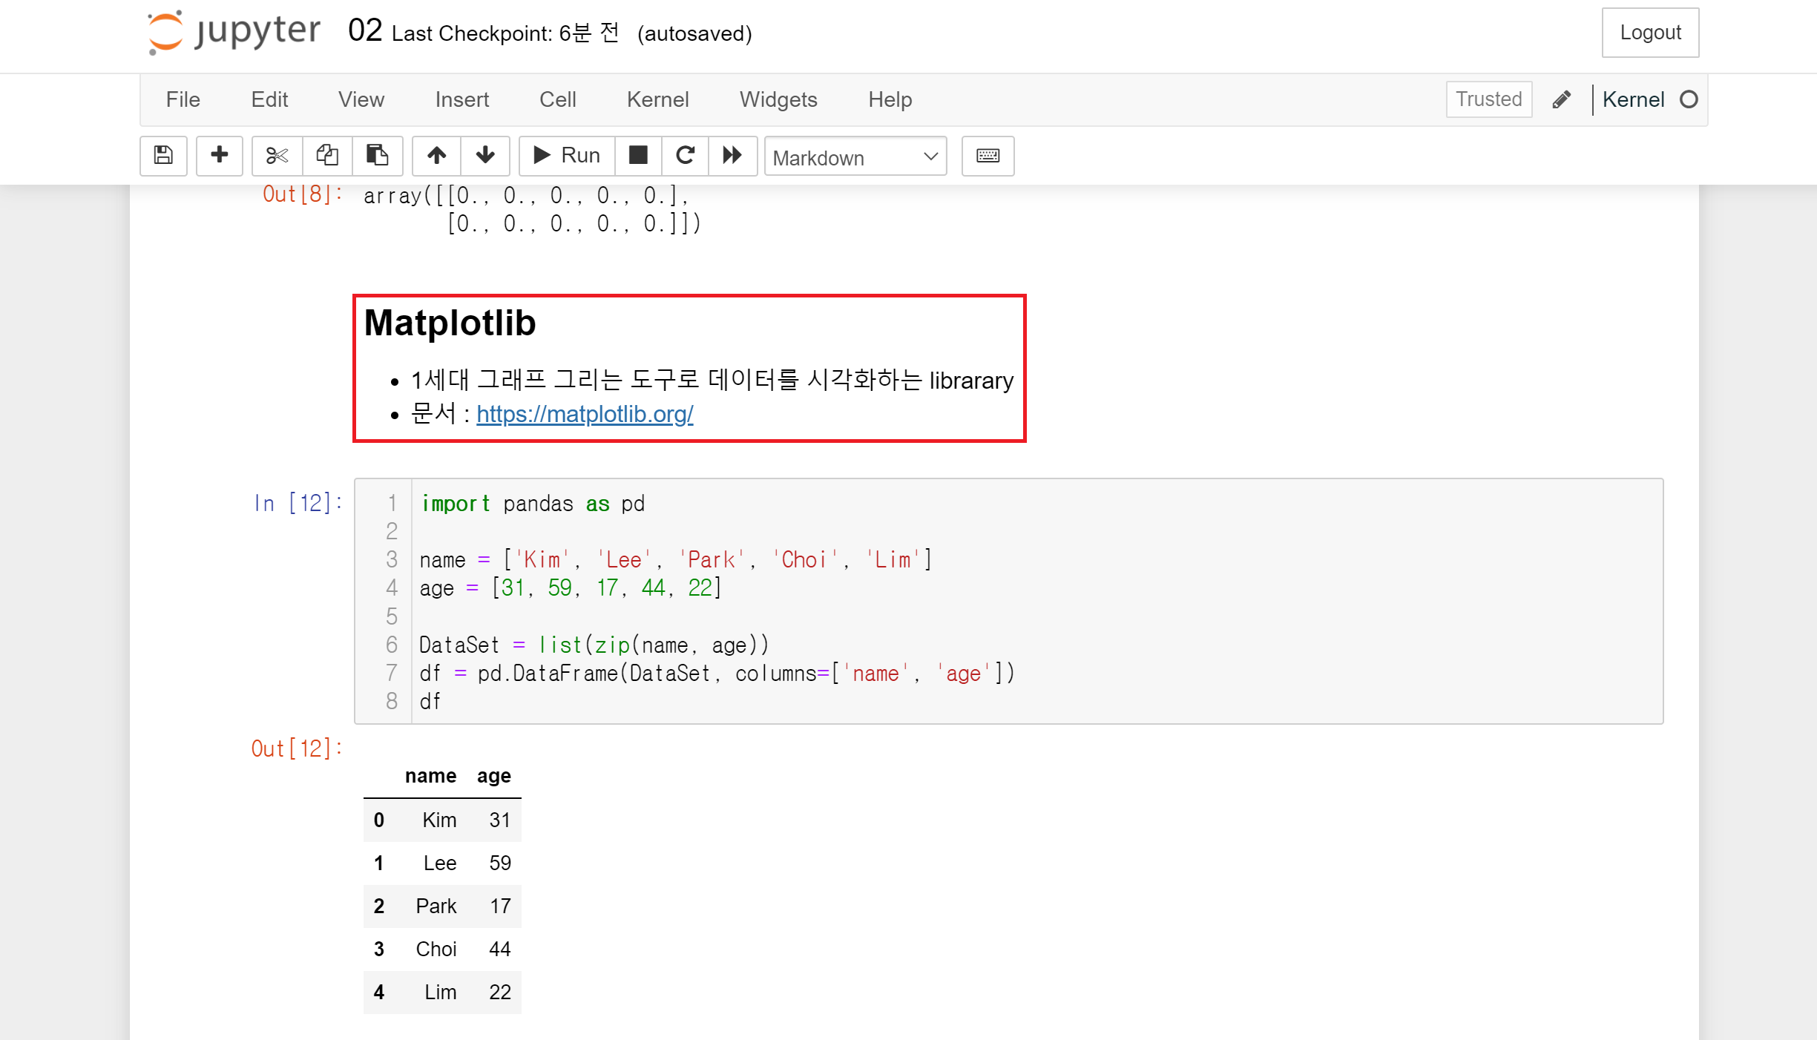Click the notebook title 02 to rename
Viewport: 1817px width, 1040px height.
pos(364,31)
